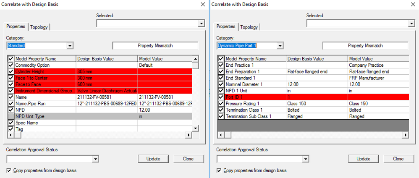
Task: Expand the Dynamic Pipe Port 1 category dropdown
Action: [x=280, y=45]
